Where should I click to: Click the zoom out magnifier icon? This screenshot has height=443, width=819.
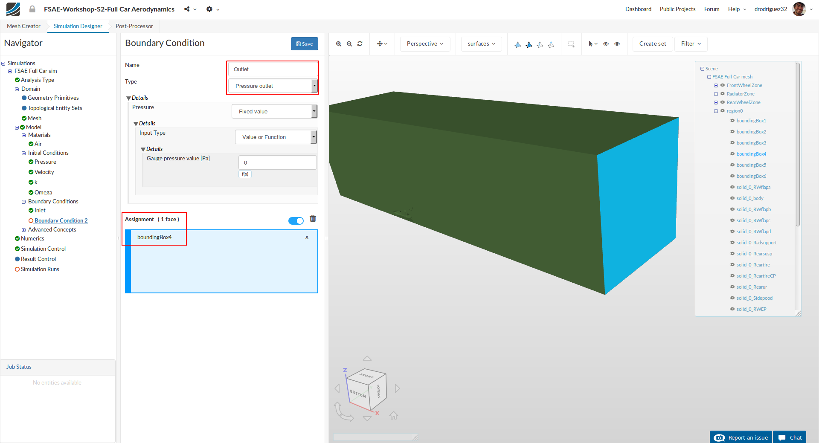coord(349,44)
